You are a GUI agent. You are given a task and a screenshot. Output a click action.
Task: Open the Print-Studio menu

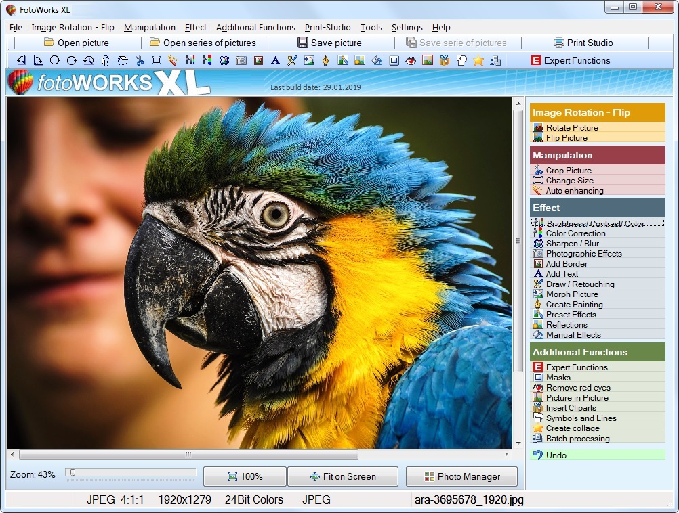(327, 28)
